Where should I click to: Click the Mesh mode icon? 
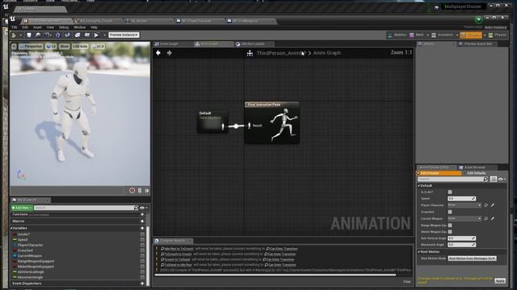click(411, 35)
